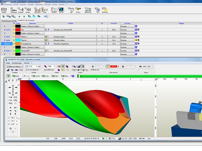Open the 0.02 mm Scheibe dropdown

pyautogui.click(x=37, y=66)
